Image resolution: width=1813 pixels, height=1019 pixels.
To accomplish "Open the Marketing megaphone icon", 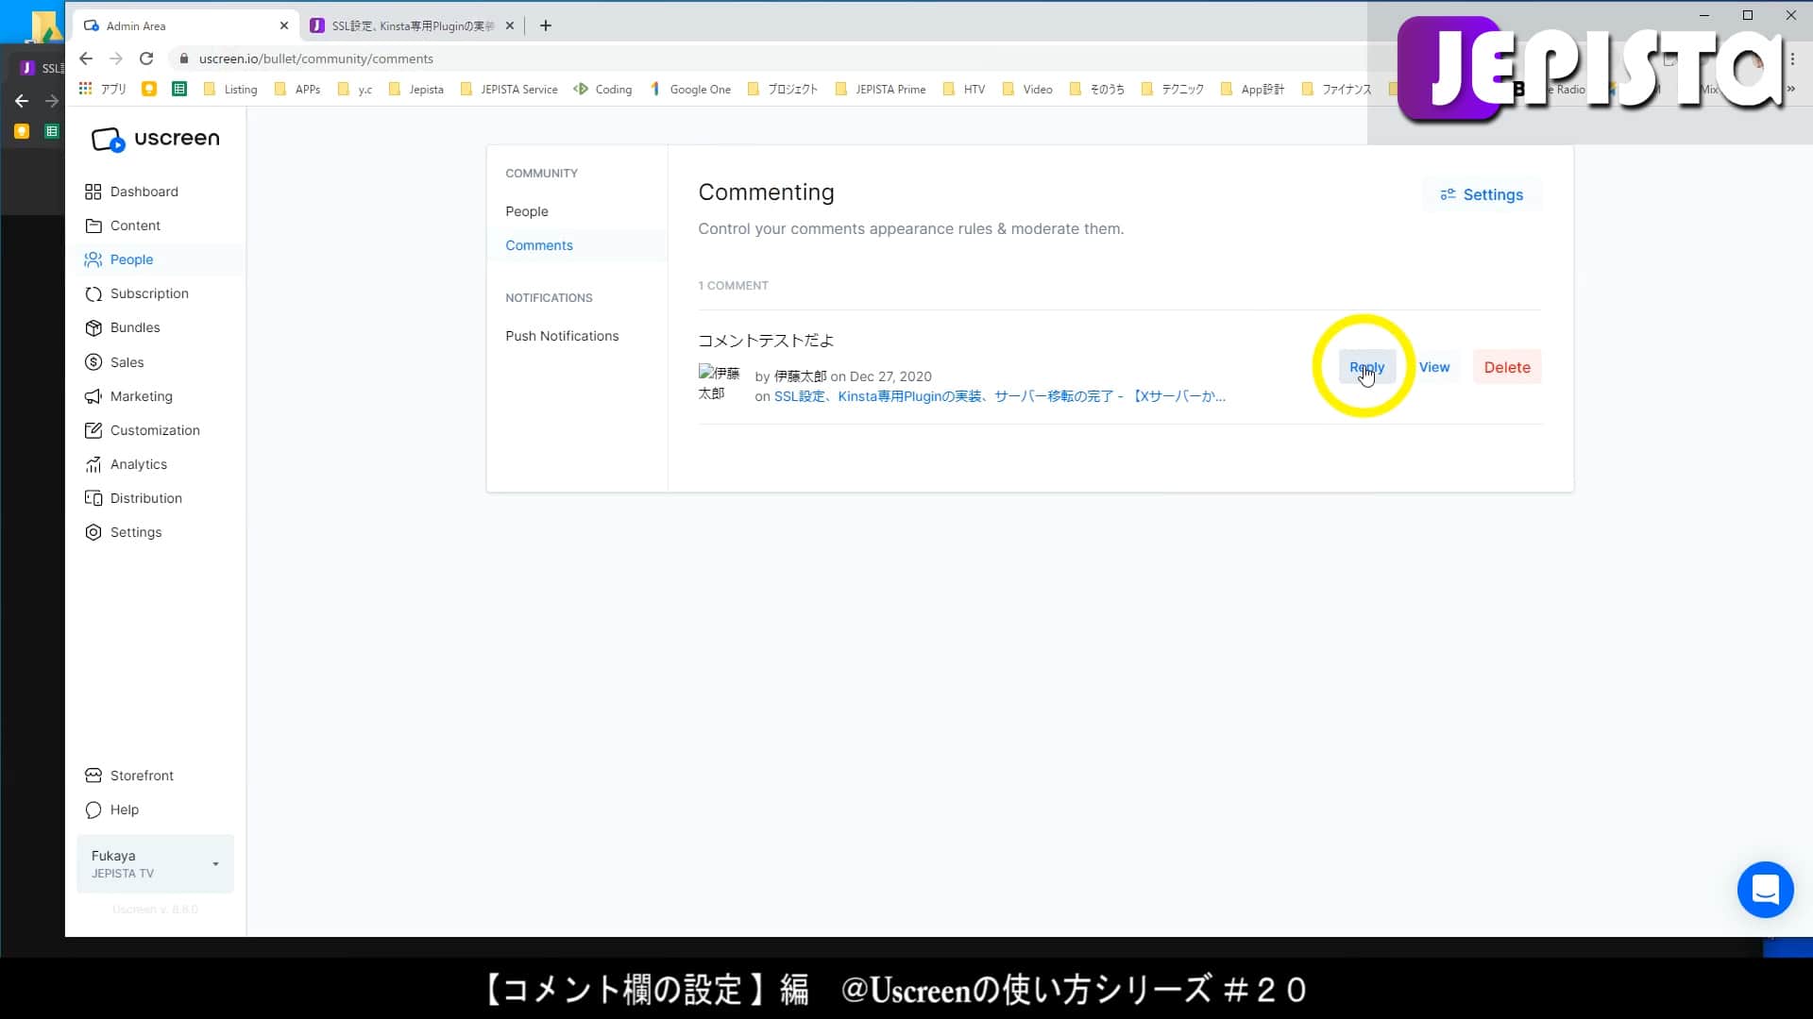I will pyautogui.click(x=93, y=396).
